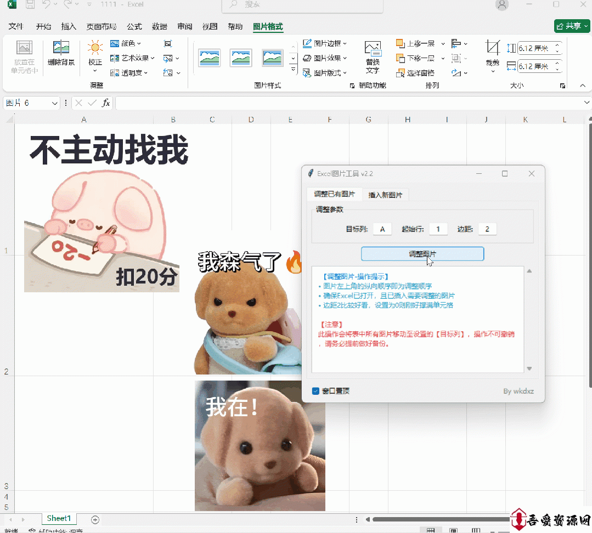The height and width of the screenshot is (533, 592).
Task: Expand the Name Box dropdown arrow
Action: coord(55,103)
